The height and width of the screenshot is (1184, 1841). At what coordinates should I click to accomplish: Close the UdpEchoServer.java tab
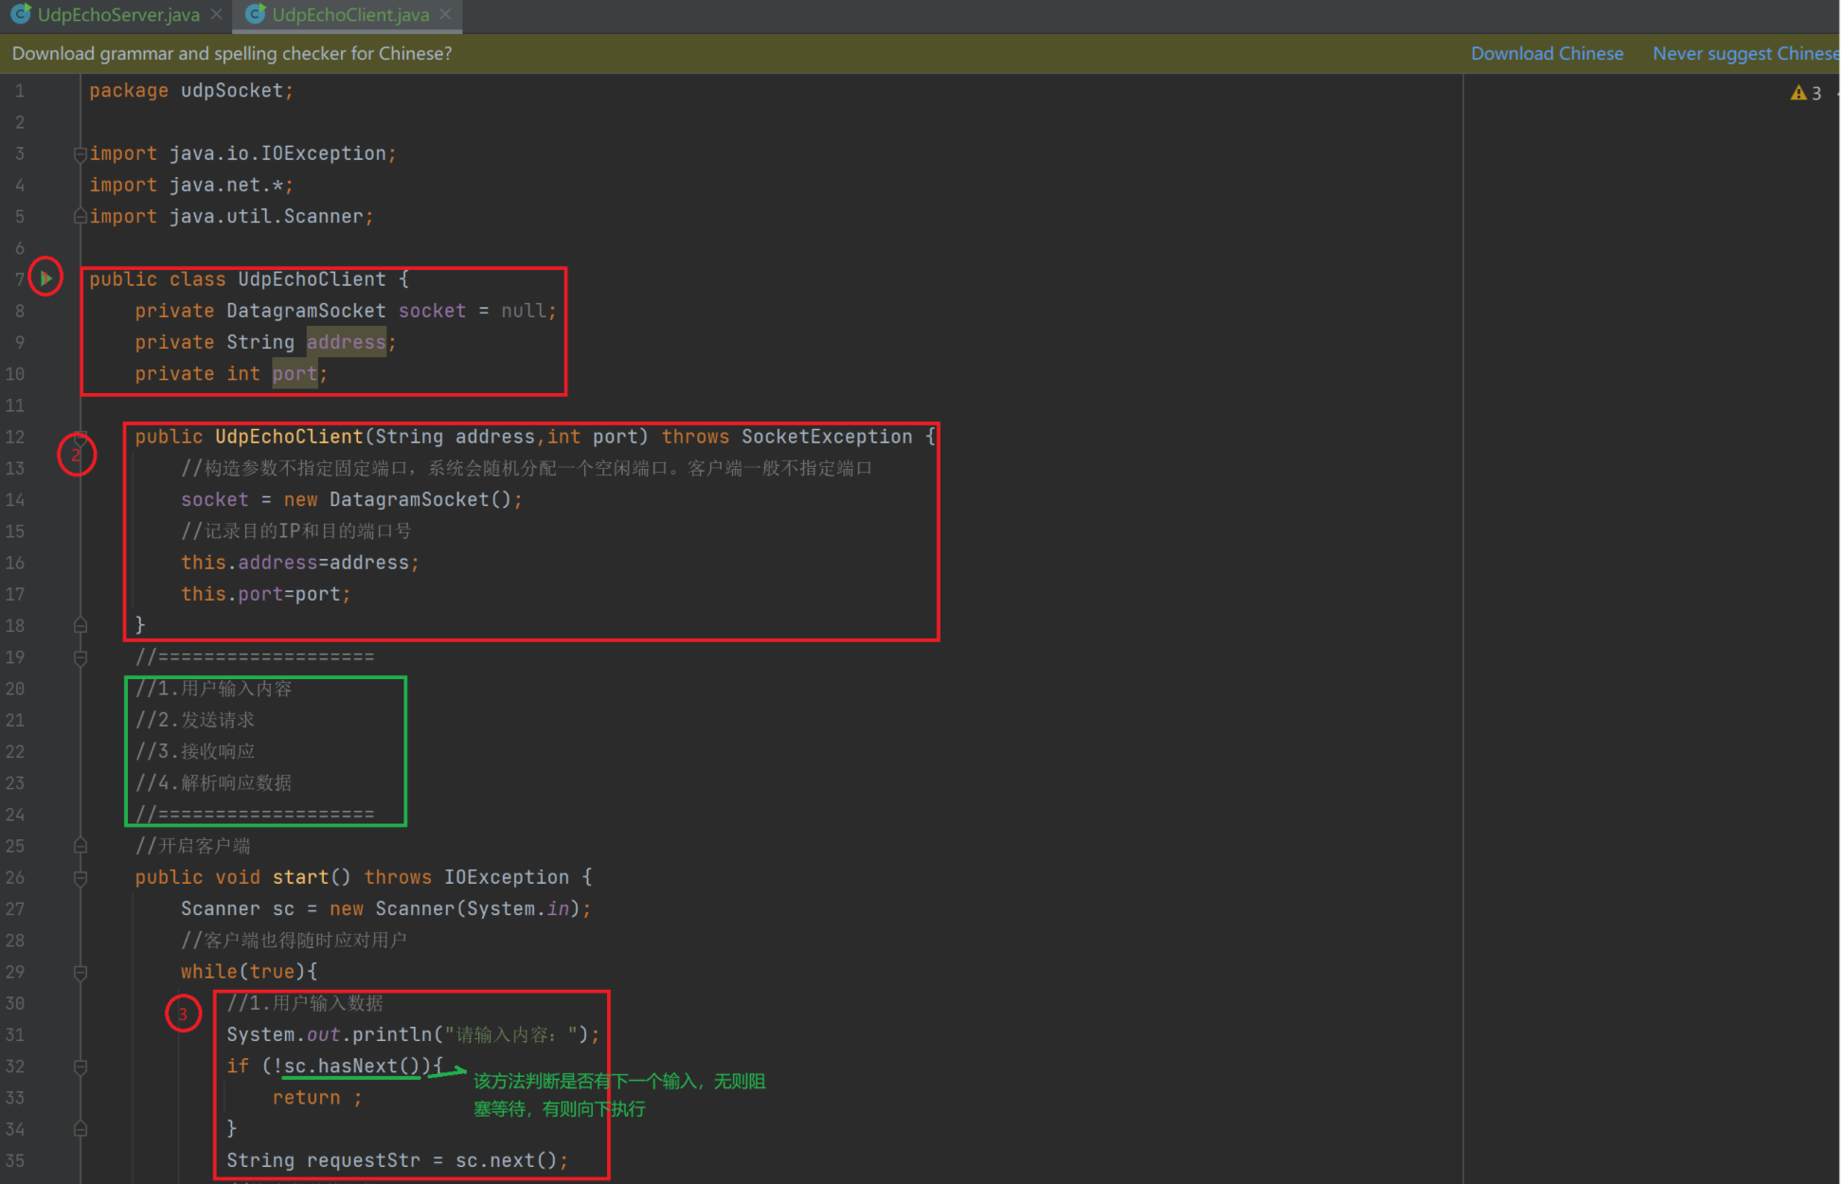tap(217, 14)
